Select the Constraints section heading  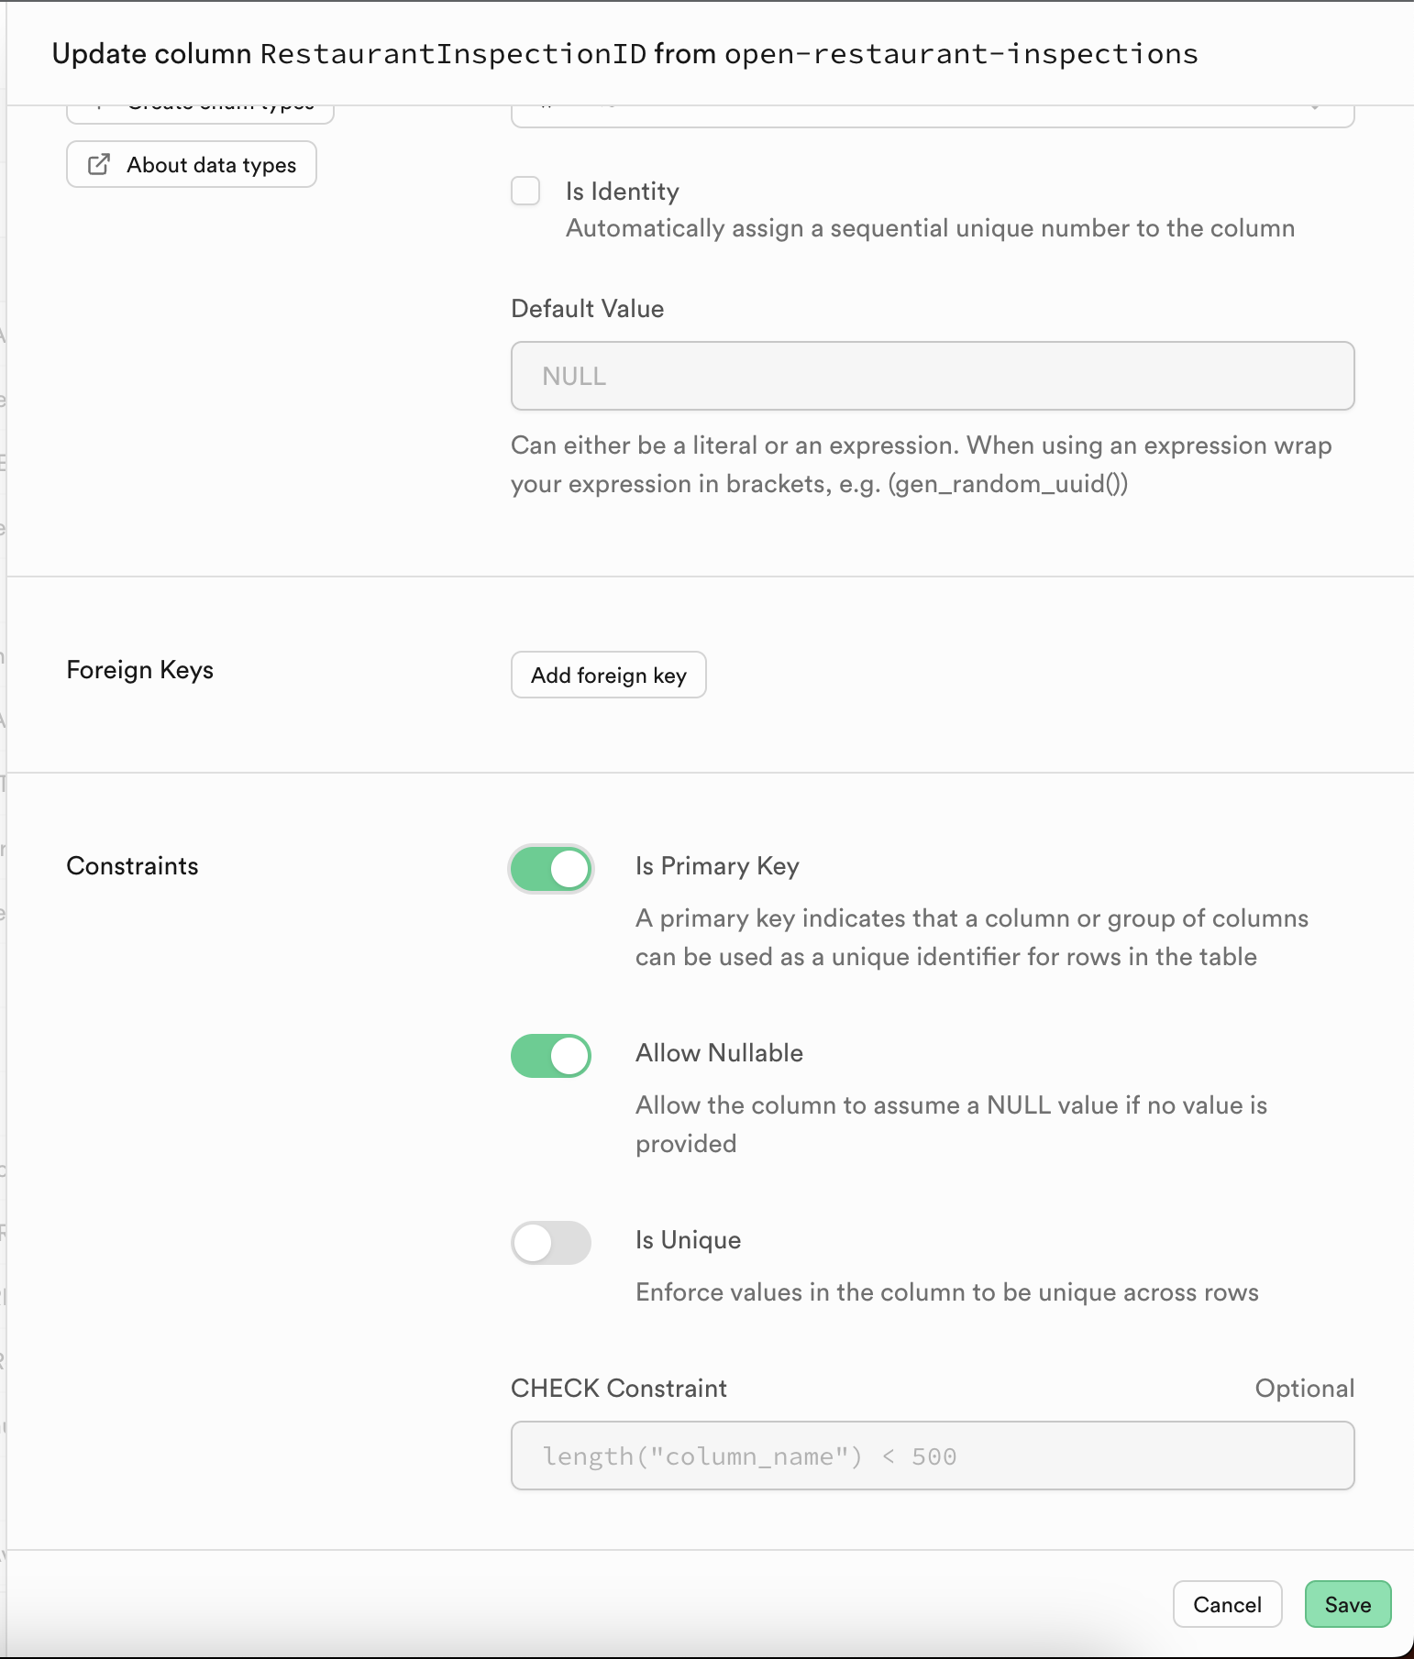(132, 866)
